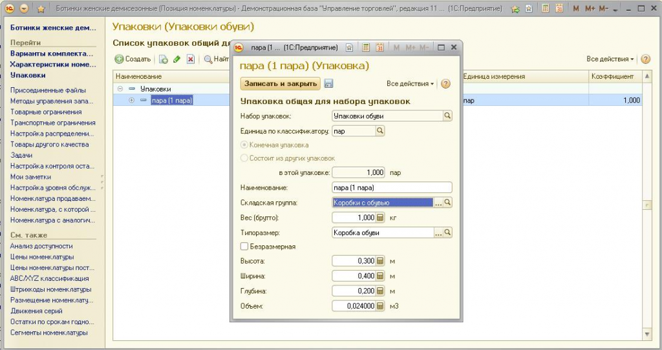662x350 pixels.
Task: Click the bookmark star icon in dialog title bar
Action: coord(349,48)
